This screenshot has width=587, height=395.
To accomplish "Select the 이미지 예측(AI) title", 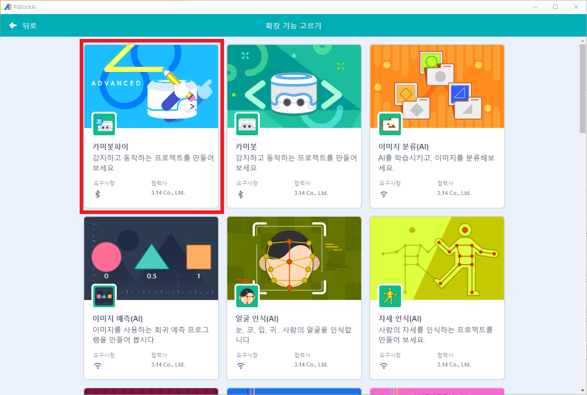I will point(118,319).
